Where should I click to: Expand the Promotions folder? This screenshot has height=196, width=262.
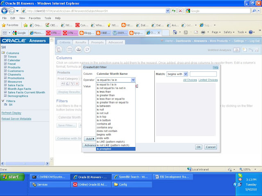[5, 78]
